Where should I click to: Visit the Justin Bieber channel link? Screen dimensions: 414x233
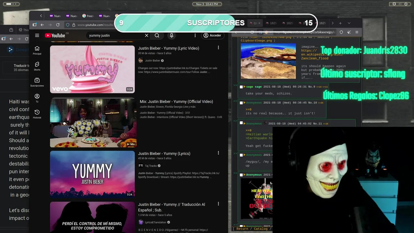click(152, 61)
